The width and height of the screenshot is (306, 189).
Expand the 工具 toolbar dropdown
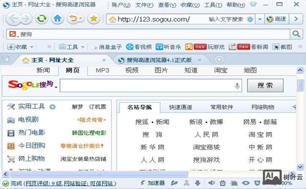pyautogui.click(x=83, y=47)
